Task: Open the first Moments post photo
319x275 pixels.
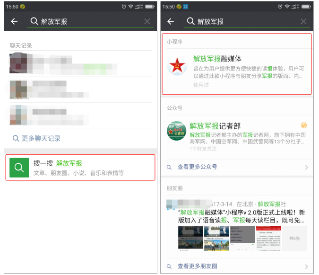Action: [x=190, y=238]
